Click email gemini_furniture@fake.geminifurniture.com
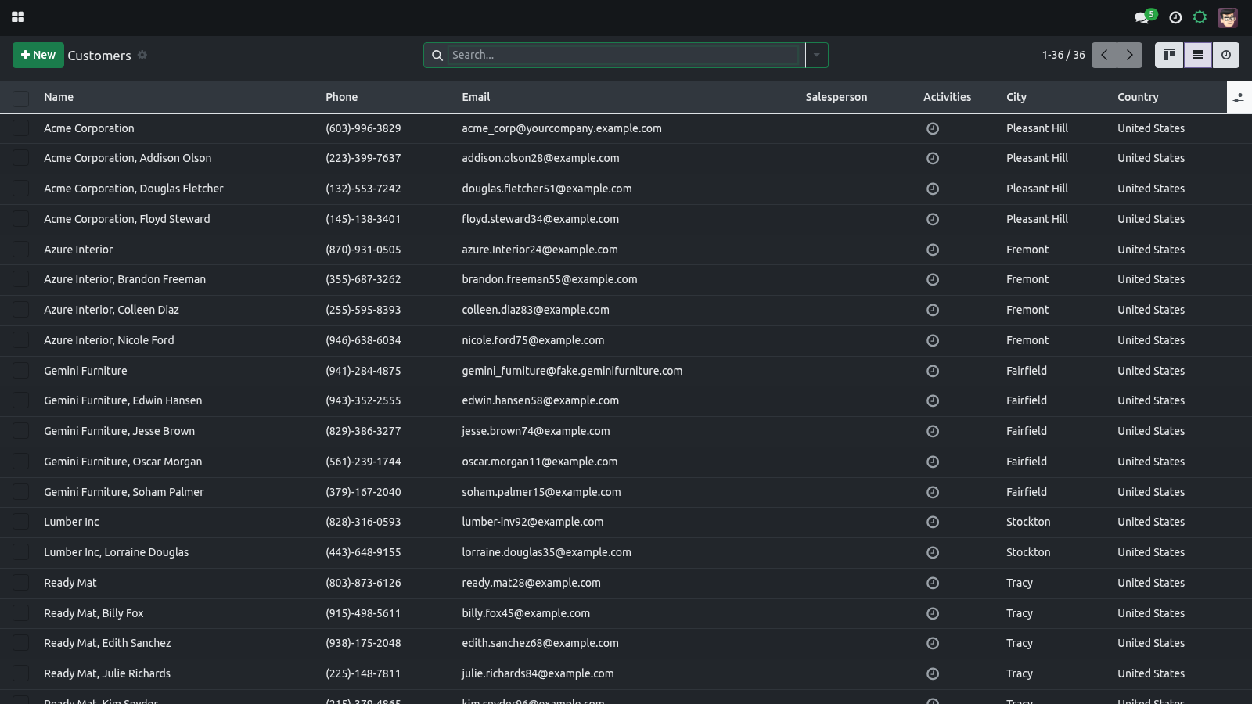 572,371
